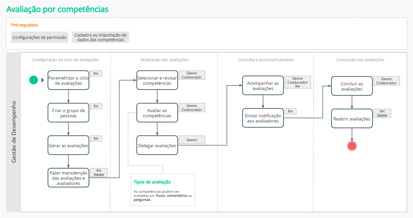The width and height of the screenshot is (413, 218).
Task: Select the 'Gerar as avaliações' step
Action: point(68,145)
